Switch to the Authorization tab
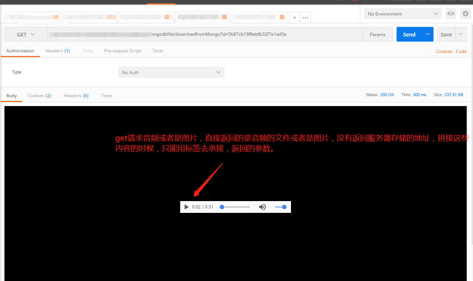Image resolution: width=473 pixels, height=281 pixels. 20,51
